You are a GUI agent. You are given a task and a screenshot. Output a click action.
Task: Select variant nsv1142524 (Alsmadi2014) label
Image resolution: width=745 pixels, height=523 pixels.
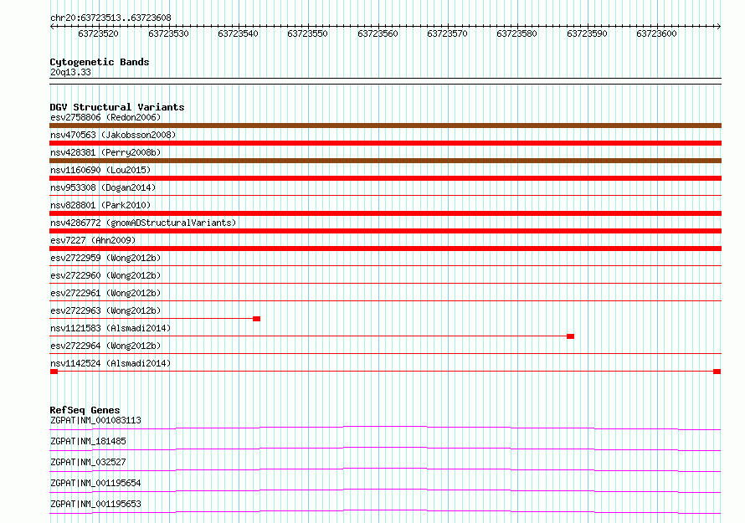[x=110, y=363]
